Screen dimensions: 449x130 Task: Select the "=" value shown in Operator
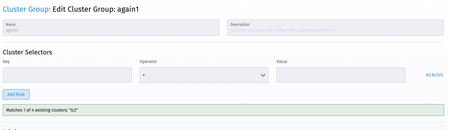(x=144, y=75)
